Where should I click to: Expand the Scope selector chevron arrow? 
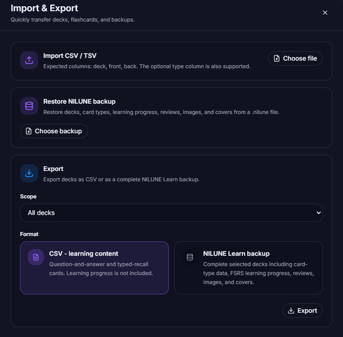[x=318, y=213]
